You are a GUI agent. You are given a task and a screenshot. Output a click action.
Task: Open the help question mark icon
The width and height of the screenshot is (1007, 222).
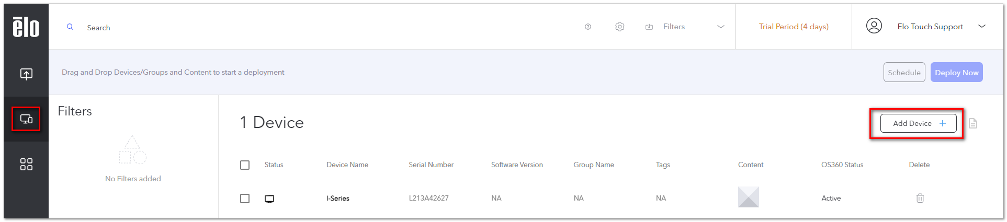coord(588,27)
